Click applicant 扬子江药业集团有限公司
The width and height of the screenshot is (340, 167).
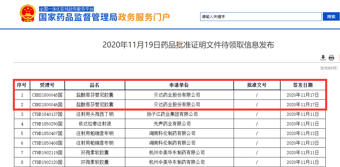[172, 114]
